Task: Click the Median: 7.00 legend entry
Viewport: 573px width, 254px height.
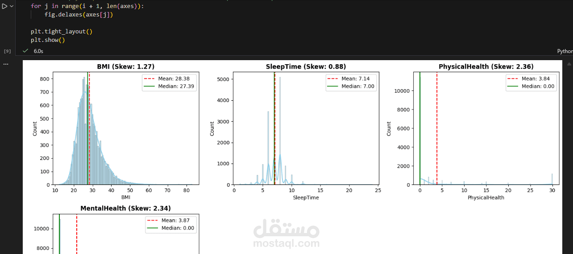Action: coord(351,86)
